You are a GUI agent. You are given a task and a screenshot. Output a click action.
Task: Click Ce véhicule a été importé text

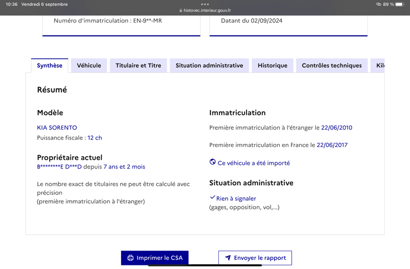[x=254, y=163]
